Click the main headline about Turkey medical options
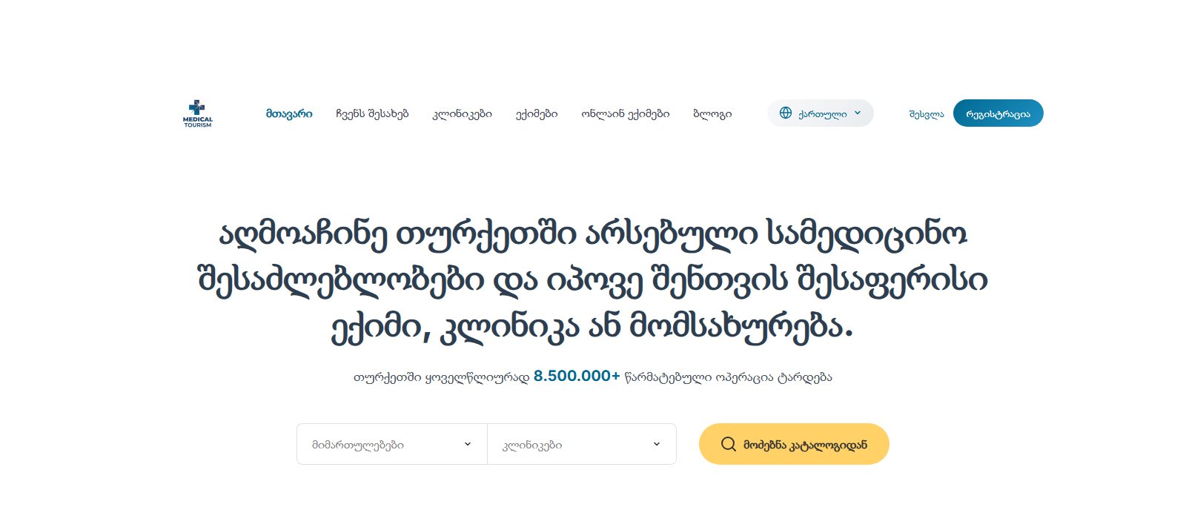The image size is (1186, 527). pyautogui.click(x=593, y=280)
